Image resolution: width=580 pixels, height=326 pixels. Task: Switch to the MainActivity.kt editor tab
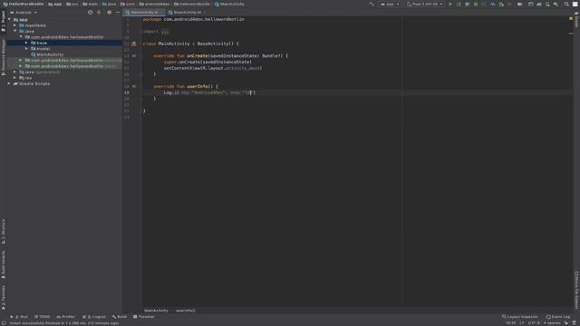pyautogui.click(x=144, y=12)
